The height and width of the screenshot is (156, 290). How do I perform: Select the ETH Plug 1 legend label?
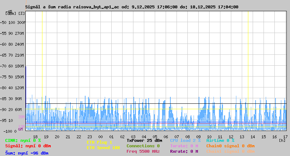click(99, 142)
